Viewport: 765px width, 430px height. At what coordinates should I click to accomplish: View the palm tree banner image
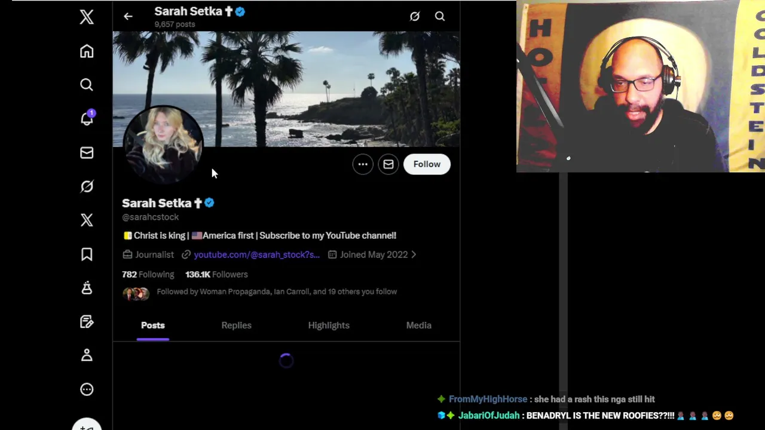click(286, 89)
